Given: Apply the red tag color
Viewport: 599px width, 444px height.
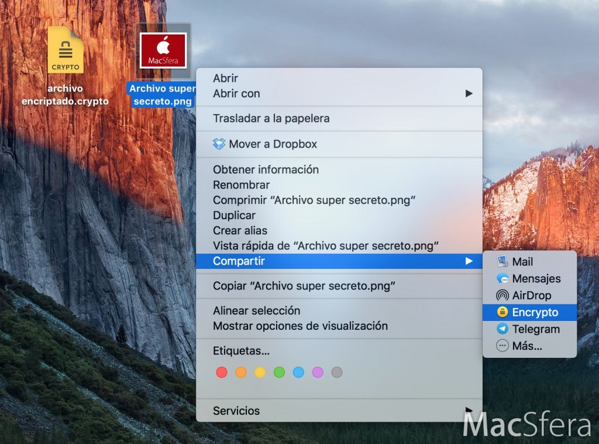Looking at the screenshot, I should coord(222,372).
